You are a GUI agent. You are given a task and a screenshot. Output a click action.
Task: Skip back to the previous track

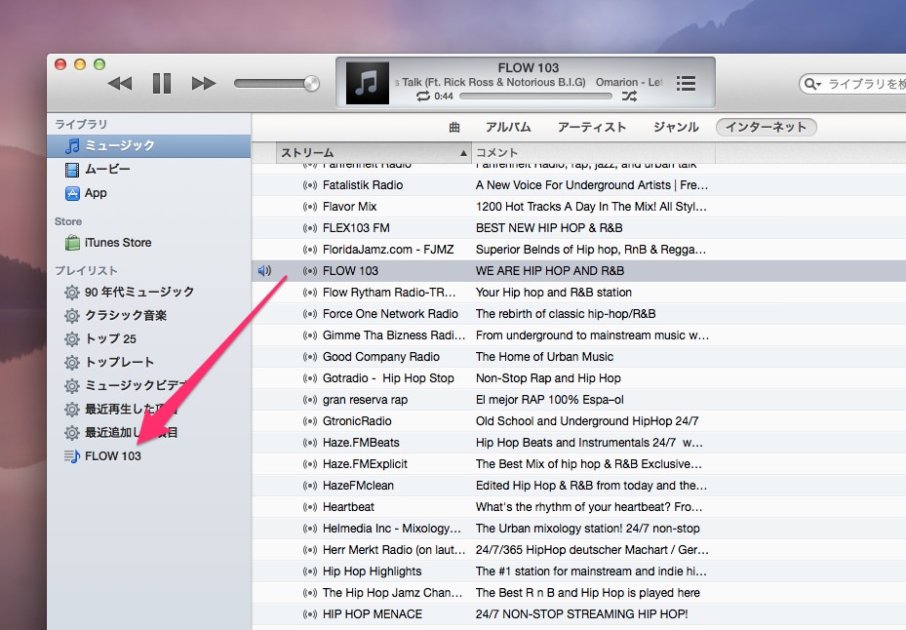click(120, 83)
